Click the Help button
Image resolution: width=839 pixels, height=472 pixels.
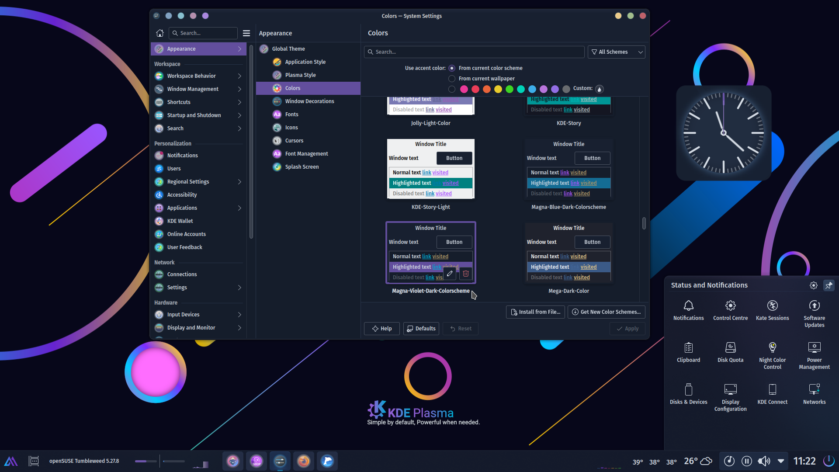coord(381,329)
